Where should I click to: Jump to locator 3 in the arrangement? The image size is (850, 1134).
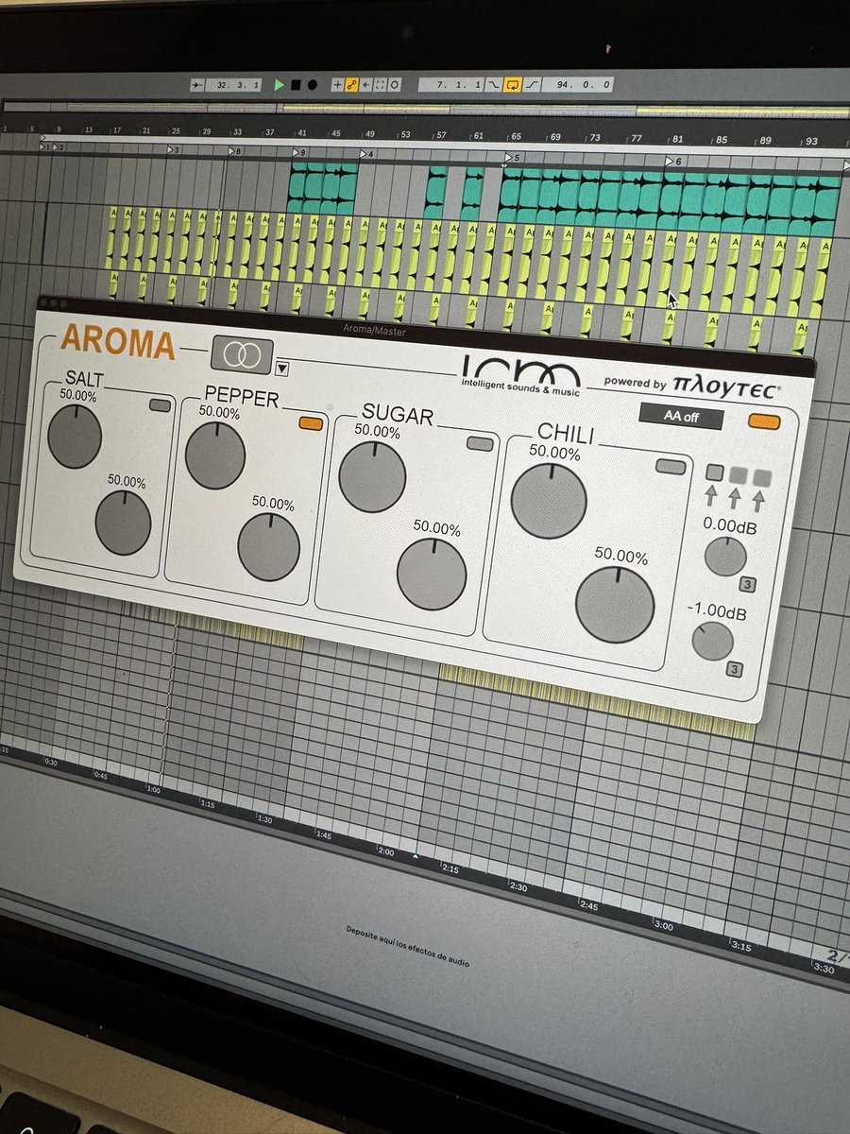click(174, 149)
